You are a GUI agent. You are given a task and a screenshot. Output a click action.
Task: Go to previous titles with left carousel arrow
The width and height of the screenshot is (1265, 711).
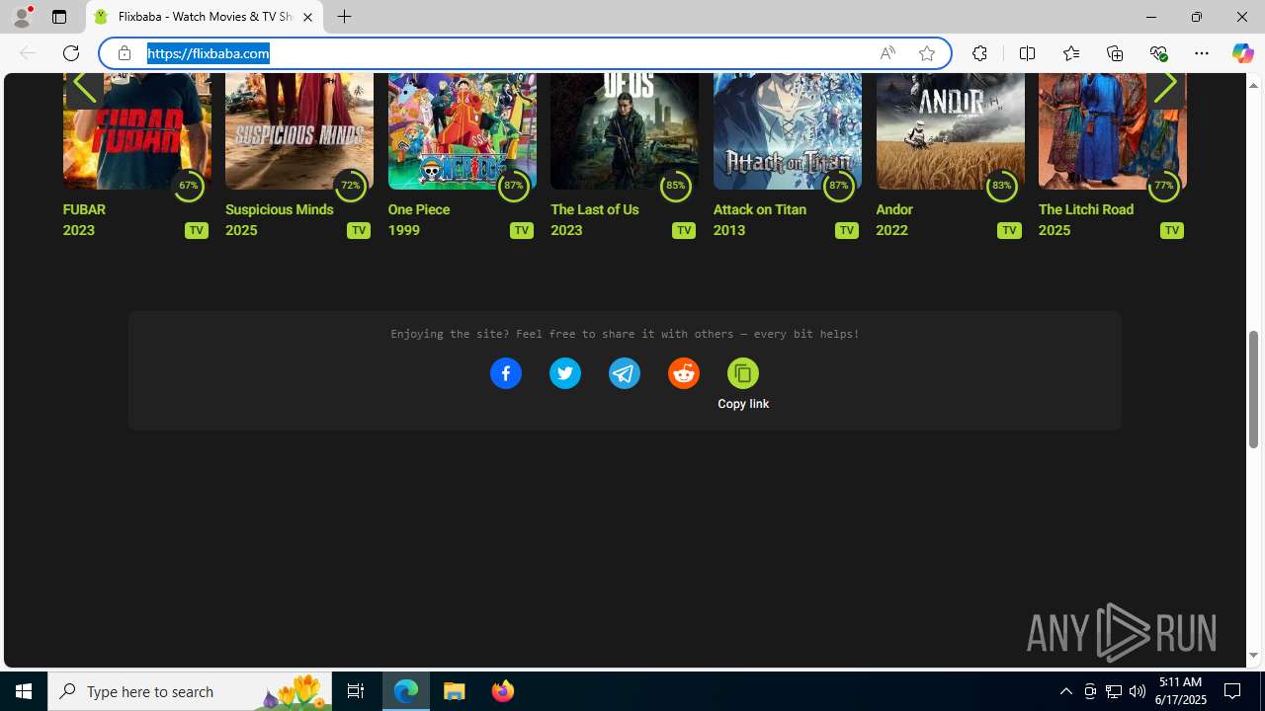84,86
